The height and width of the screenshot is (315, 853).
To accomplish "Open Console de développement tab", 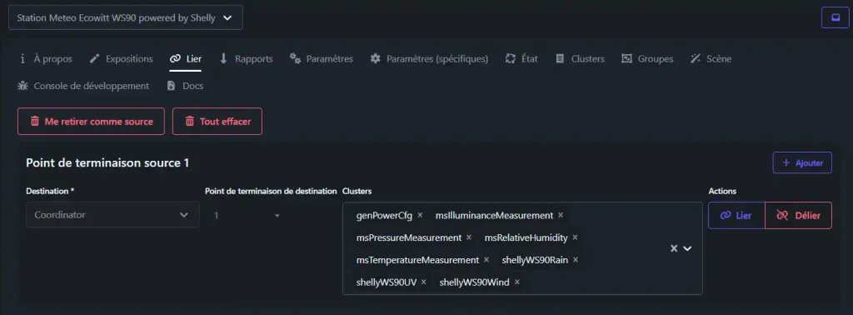I will 83,86.
